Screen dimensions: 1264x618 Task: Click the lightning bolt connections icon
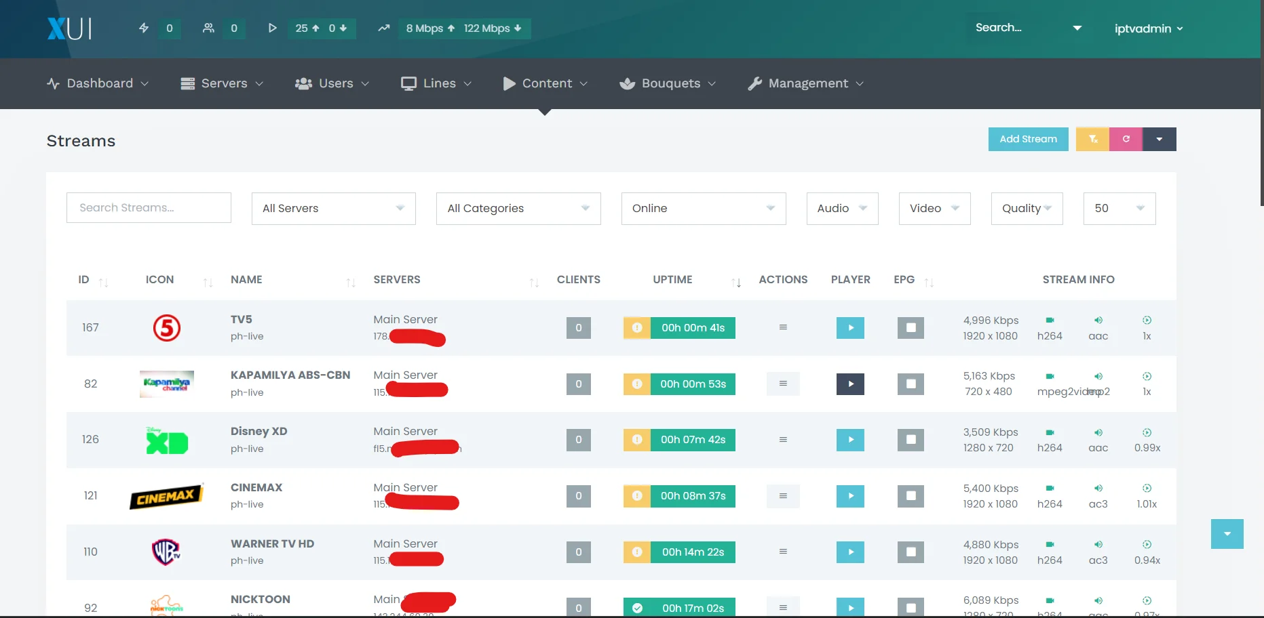tap(144, 28)
